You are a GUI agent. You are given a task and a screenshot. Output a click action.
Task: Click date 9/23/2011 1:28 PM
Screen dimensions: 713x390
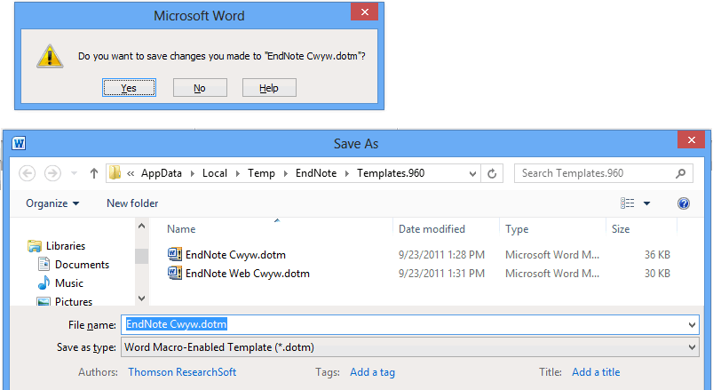pos(441,255)
